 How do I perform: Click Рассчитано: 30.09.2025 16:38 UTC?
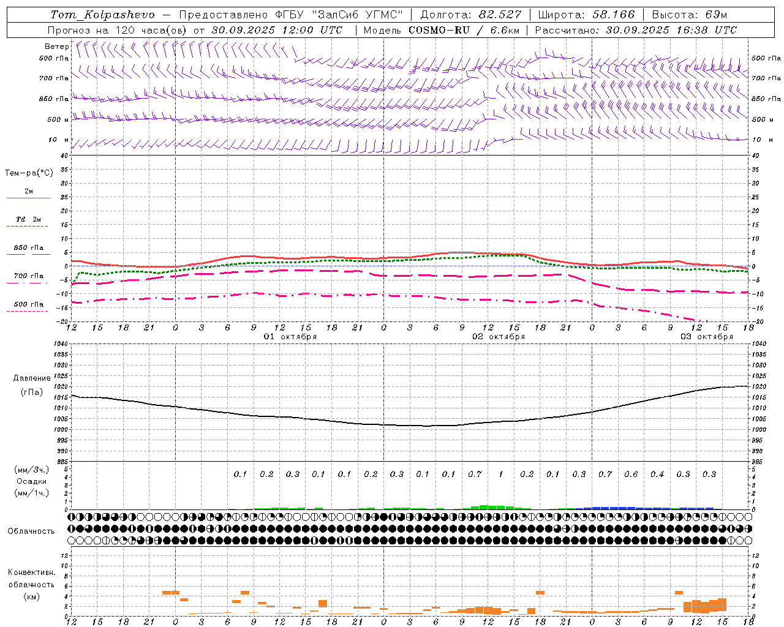[636, 30]
